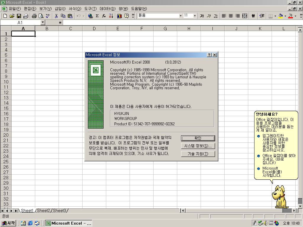Switch to the Sheet3 tab

coord(59,210)
